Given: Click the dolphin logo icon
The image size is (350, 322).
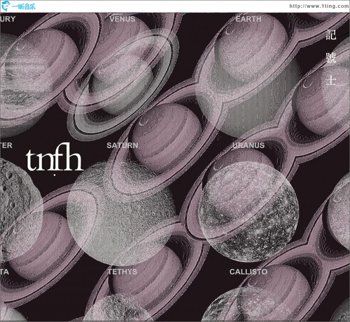Looking at the screenshot, I should (6, 6).
